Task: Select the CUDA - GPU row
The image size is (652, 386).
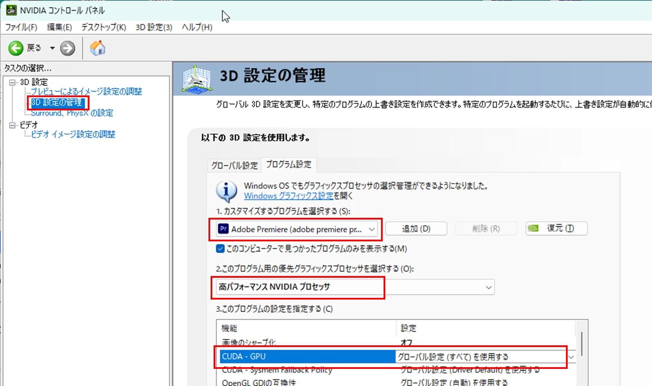Action: [x=307, y=356]
